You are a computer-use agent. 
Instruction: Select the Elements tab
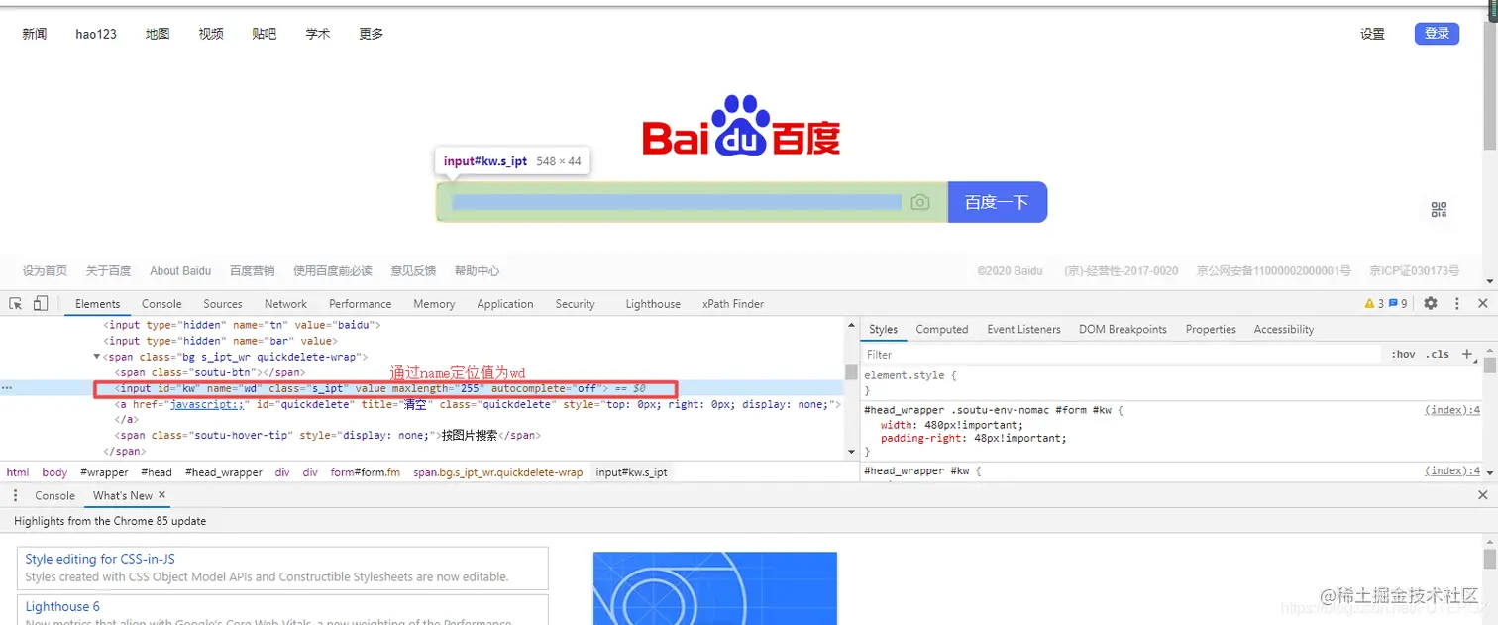click(97, 304)
